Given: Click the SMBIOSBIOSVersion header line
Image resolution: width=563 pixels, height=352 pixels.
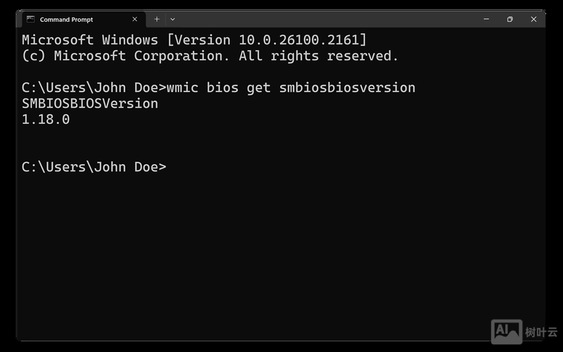Looking at the screenshot, I should 90,104.
